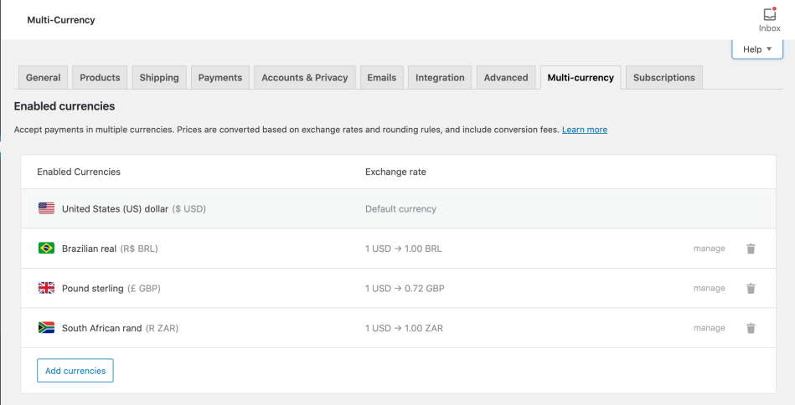
Task: Select the Payments tab
Action: click(219, 78)
